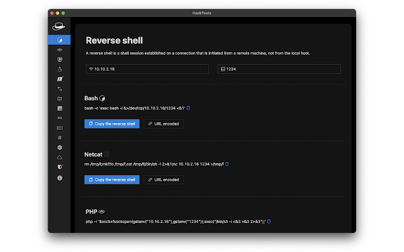Open the folder (LFI) sidebar icon
The width and height of the screenshot is (404, 252).
(x=59, y=98)
